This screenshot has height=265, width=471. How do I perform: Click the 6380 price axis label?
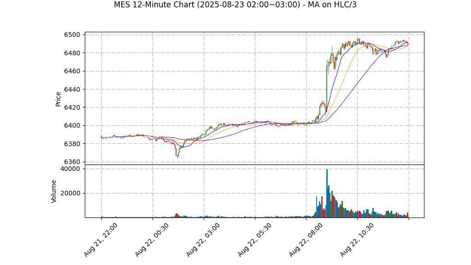click(72, 144)
